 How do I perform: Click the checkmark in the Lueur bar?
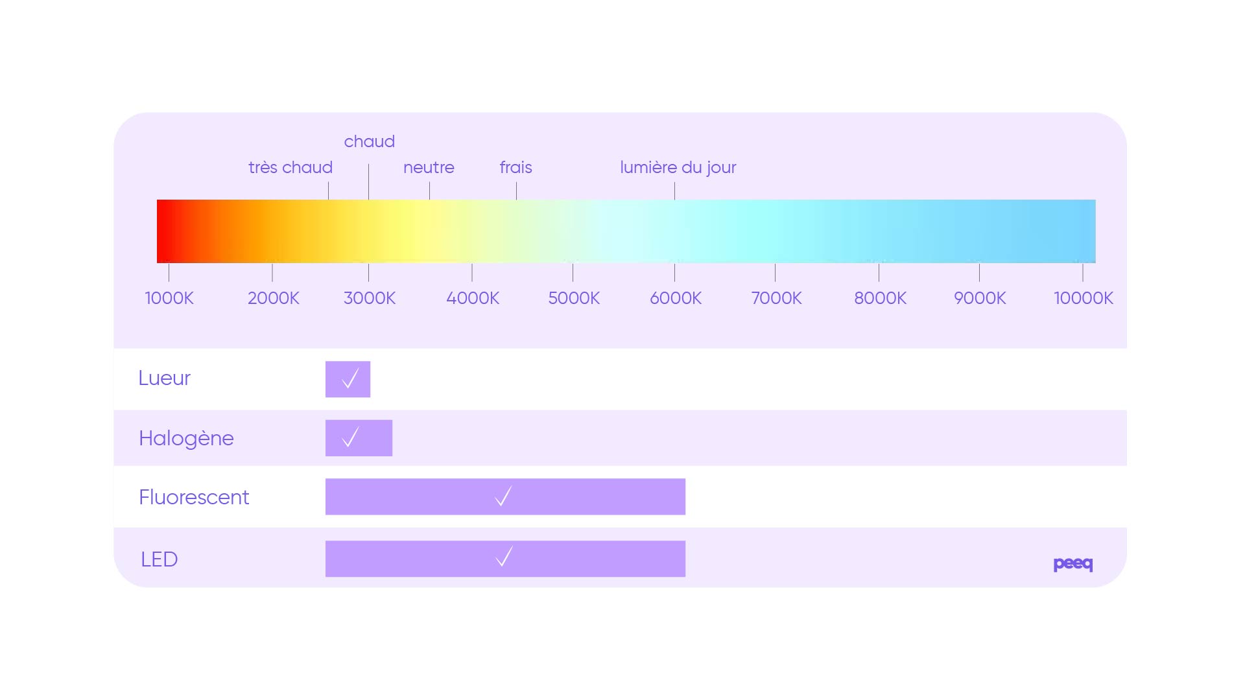click(x=350, y=379)
